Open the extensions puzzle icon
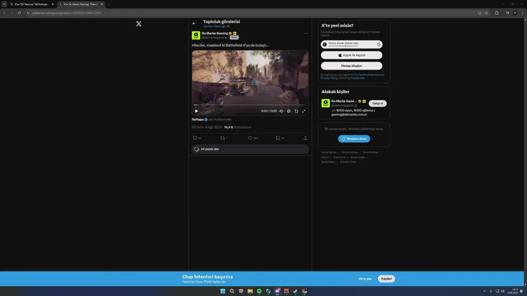Image resolution: width=527 pixels, height=296 pixels. 497,13
